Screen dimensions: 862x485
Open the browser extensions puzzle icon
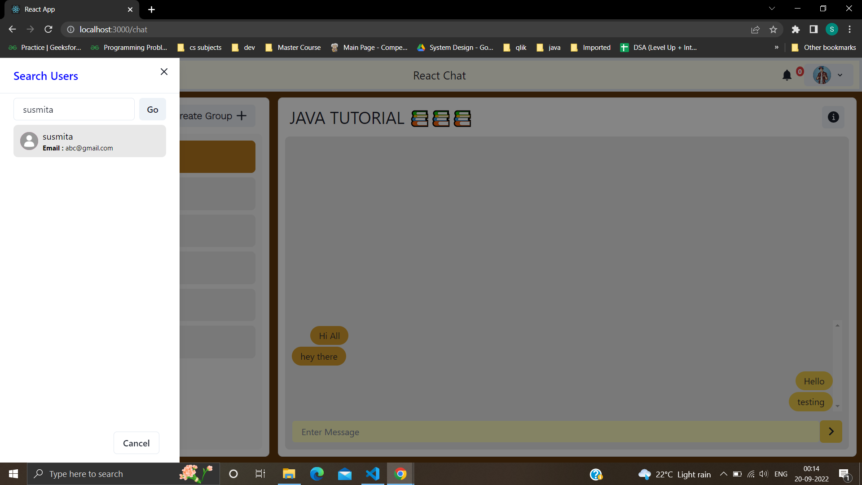796,30
